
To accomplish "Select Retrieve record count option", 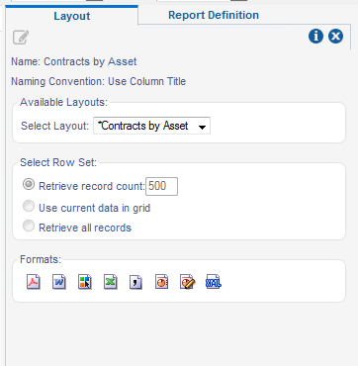I will point(29,184).
